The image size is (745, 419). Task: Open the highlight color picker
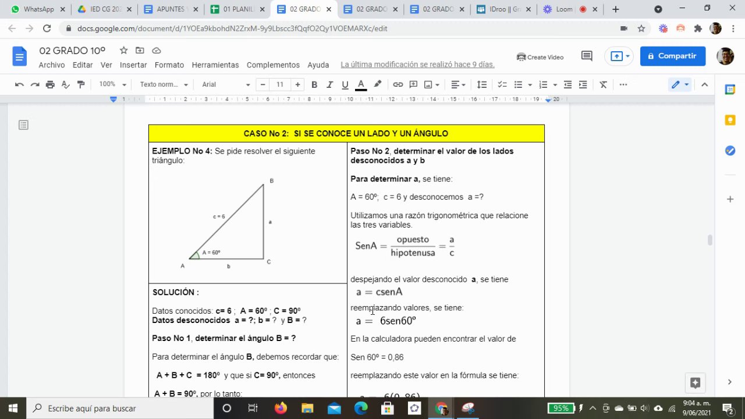coord(378,84)
